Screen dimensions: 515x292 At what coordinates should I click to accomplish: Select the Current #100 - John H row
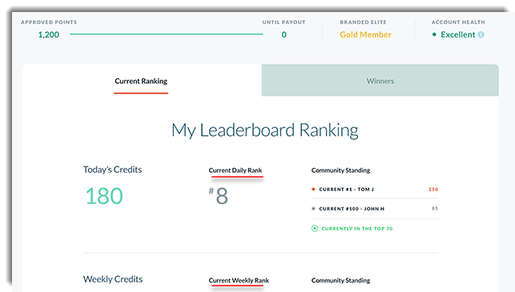[374, 209]
